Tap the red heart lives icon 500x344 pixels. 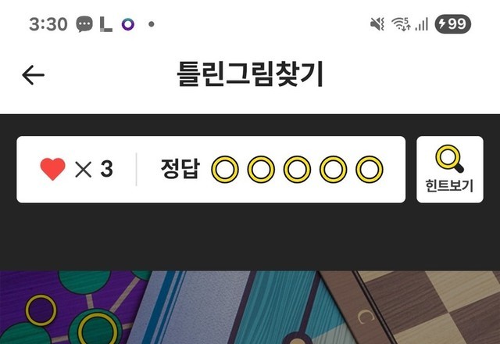(x=52, y=169)
